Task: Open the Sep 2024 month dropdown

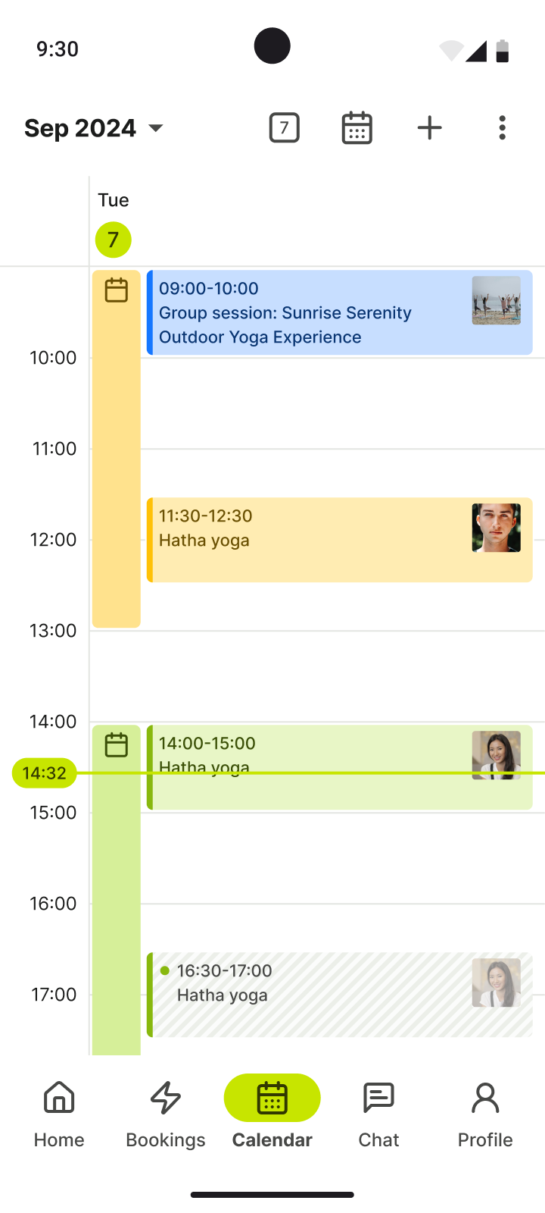Action: 94,128
